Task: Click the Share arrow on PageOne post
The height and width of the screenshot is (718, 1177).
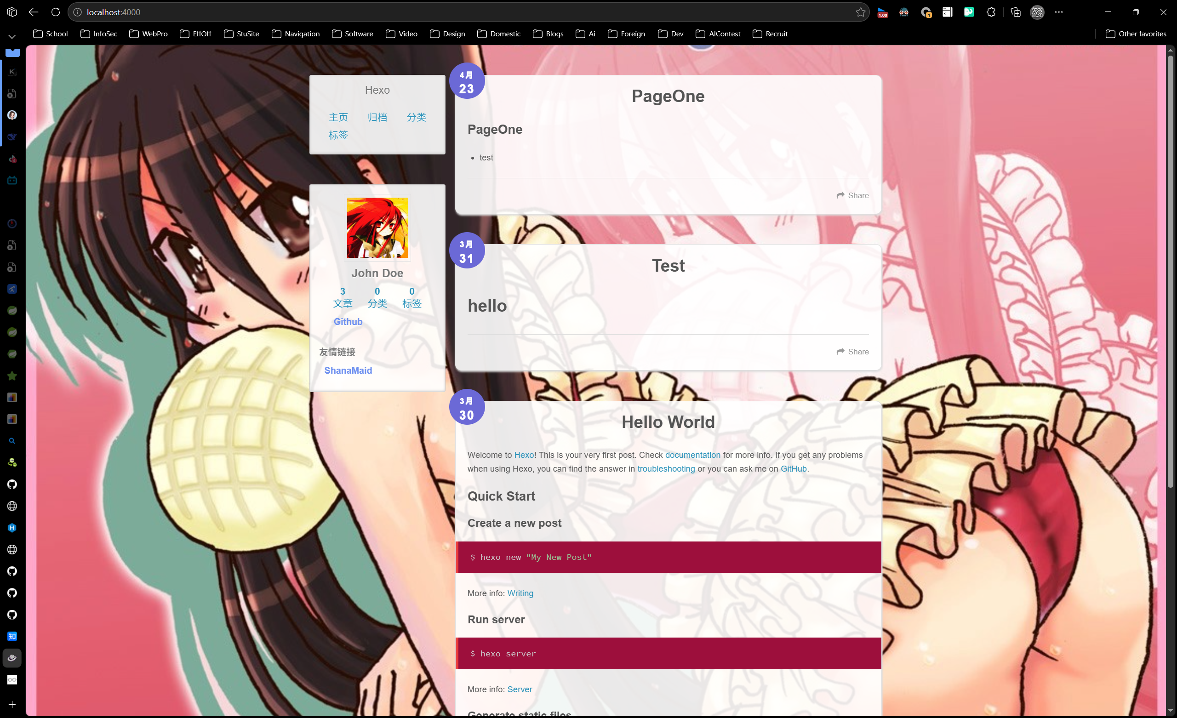Action: click(x=840, y=195)
